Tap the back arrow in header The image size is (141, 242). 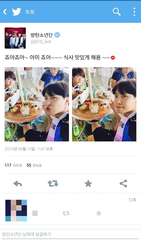tap(5, 12)
